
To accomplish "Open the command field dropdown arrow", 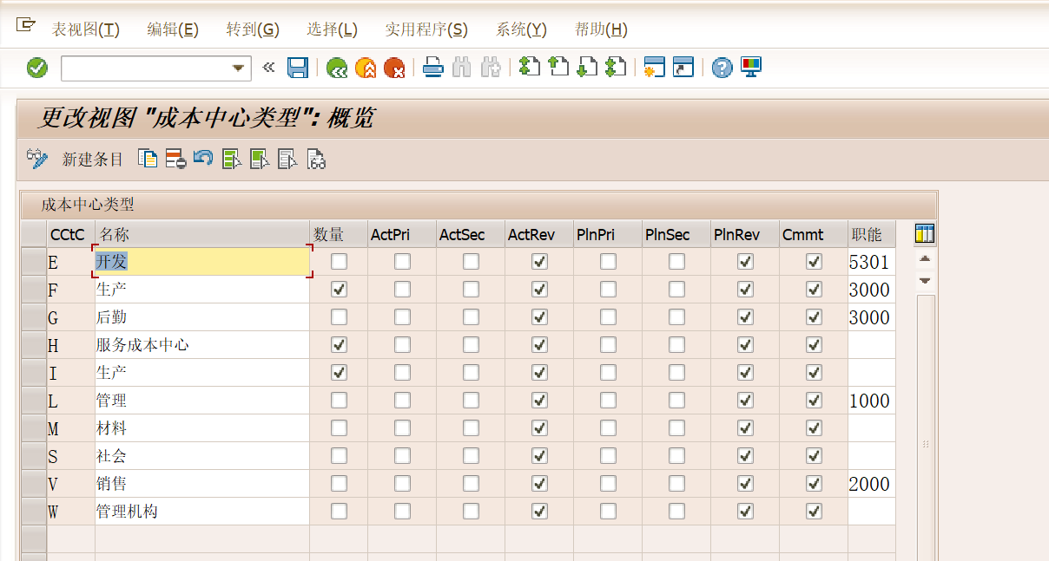I will point(238,68).
